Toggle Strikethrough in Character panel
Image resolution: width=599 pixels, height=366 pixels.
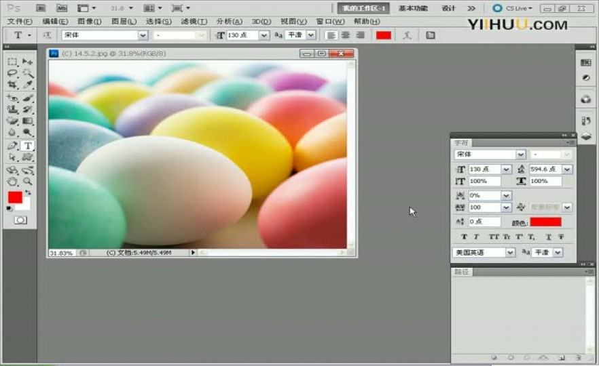(x=561, y=237)
